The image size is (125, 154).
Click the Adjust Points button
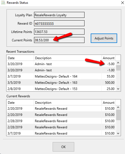tap(104, 38)
